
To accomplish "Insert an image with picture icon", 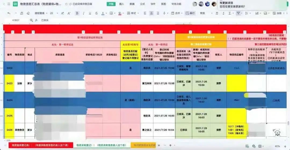I will [265, 13].
